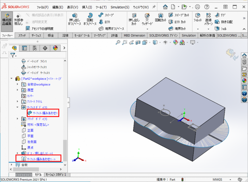Click the DisplayManager color ball tab
The width and height of the screenshot is (248, 182).
55,48
